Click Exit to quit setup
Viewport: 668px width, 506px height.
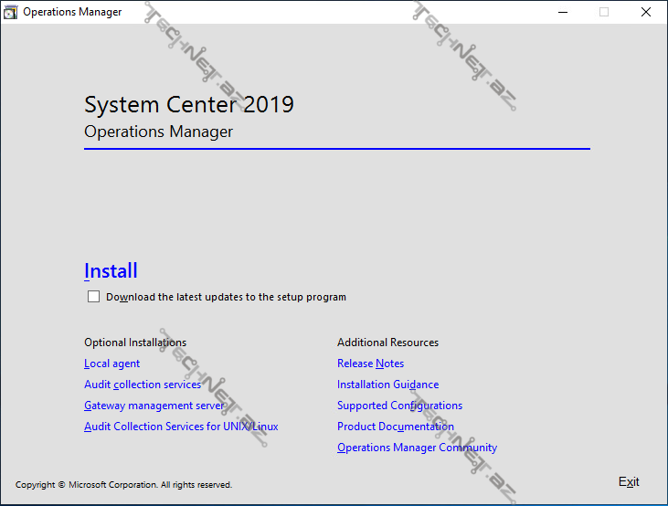click(x=629, y=481)
